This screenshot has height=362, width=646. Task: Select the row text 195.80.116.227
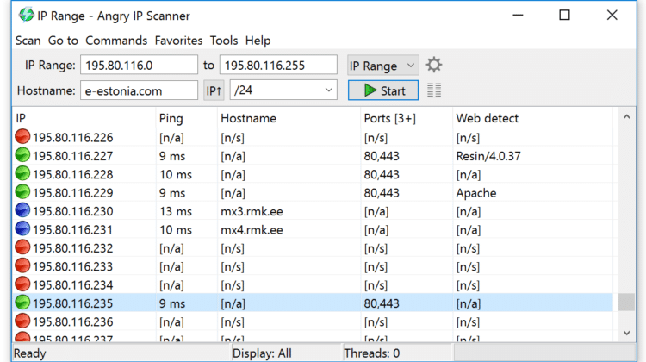pyautogui.click(x=73, y=156)
